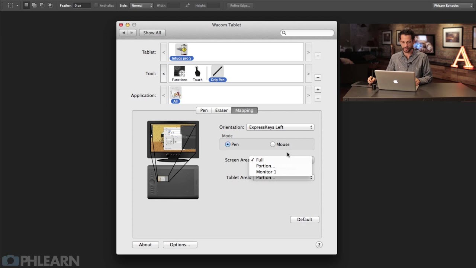The height and width of the screenshot is (268, 476).
Task: Open the Style Normal dropdown
Action: [x=141, y=6]
